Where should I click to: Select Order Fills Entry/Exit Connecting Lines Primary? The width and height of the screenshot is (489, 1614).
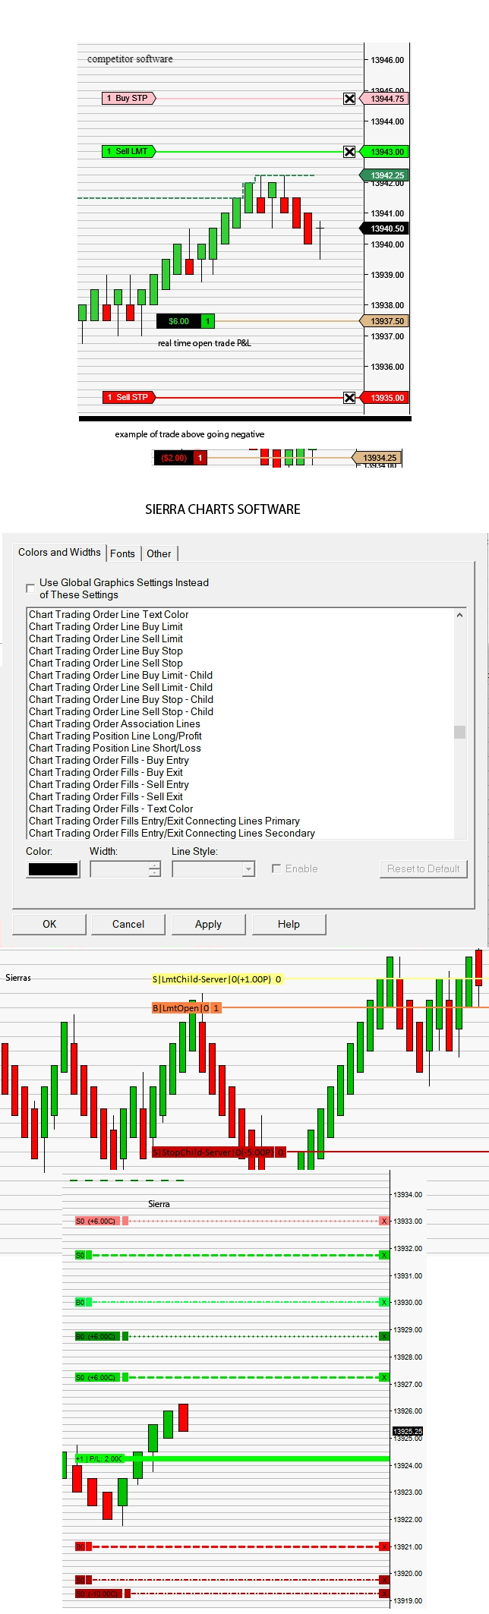click(164, 821)
